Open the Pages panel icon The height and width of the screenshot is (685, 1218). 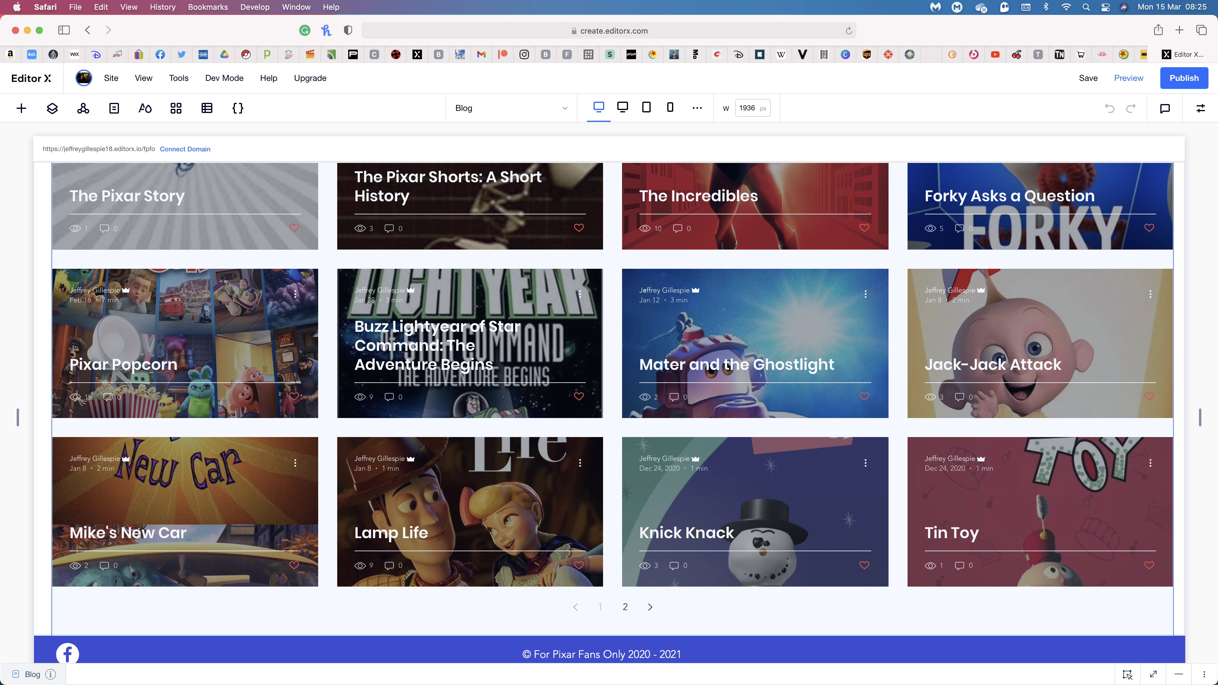(x=114, y=108)
